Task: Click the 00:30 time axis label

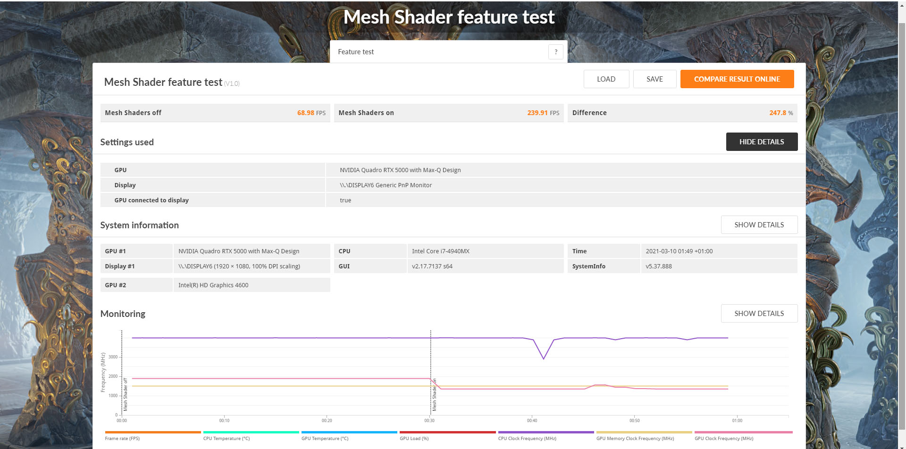Action: pyautogui.click(x=429, y=421)
